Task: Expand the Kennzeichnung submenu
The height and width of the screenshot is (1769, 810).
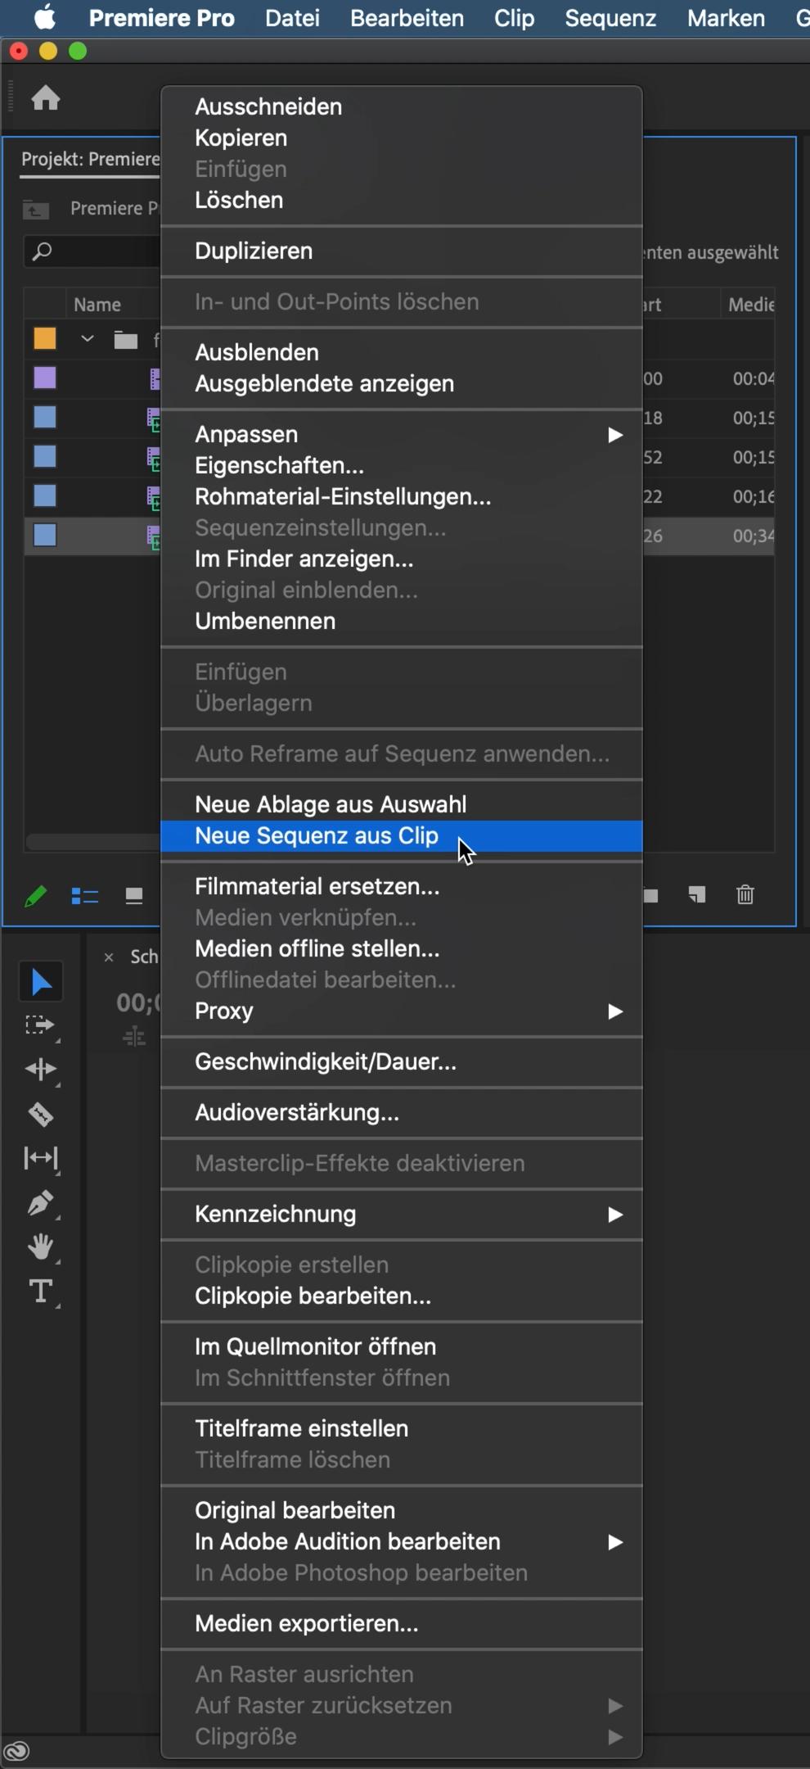Action: [401, 1215]
